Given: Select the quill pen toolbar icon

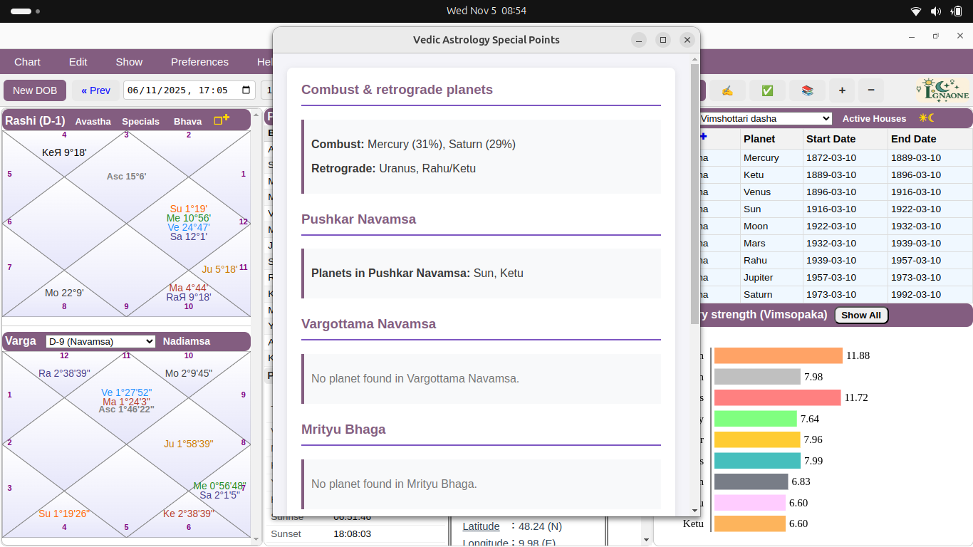Looking at the screenshot, I should 727,90.
